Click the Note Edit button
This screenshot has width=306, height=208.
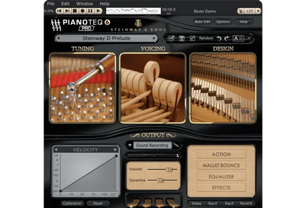(202, 22)
